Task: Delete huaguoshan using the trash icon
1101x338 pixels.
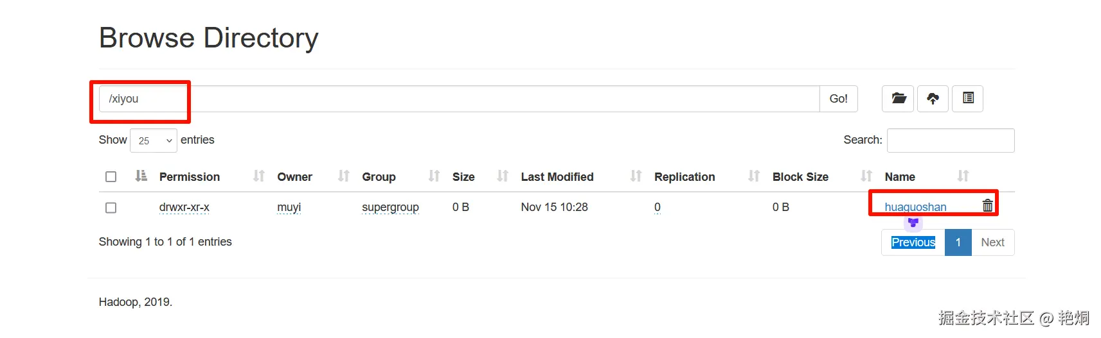Action: [x=987, y=206]
